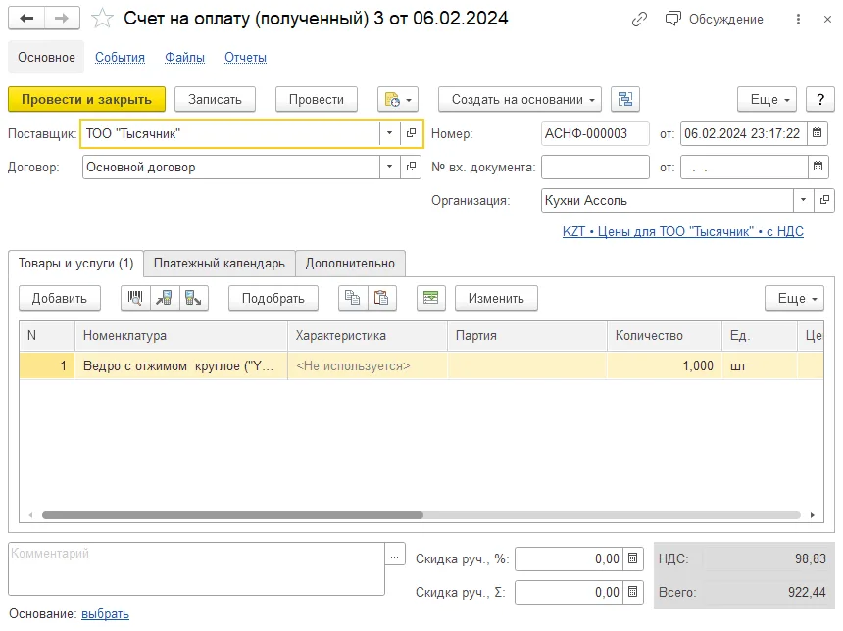Open the Договор record with open icon

[411, 168]
